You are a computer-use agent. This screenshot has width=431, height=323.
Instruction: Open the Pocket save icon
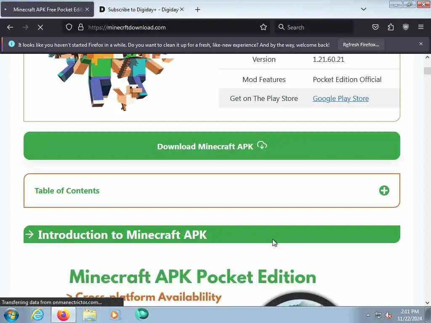click(375, 27)
